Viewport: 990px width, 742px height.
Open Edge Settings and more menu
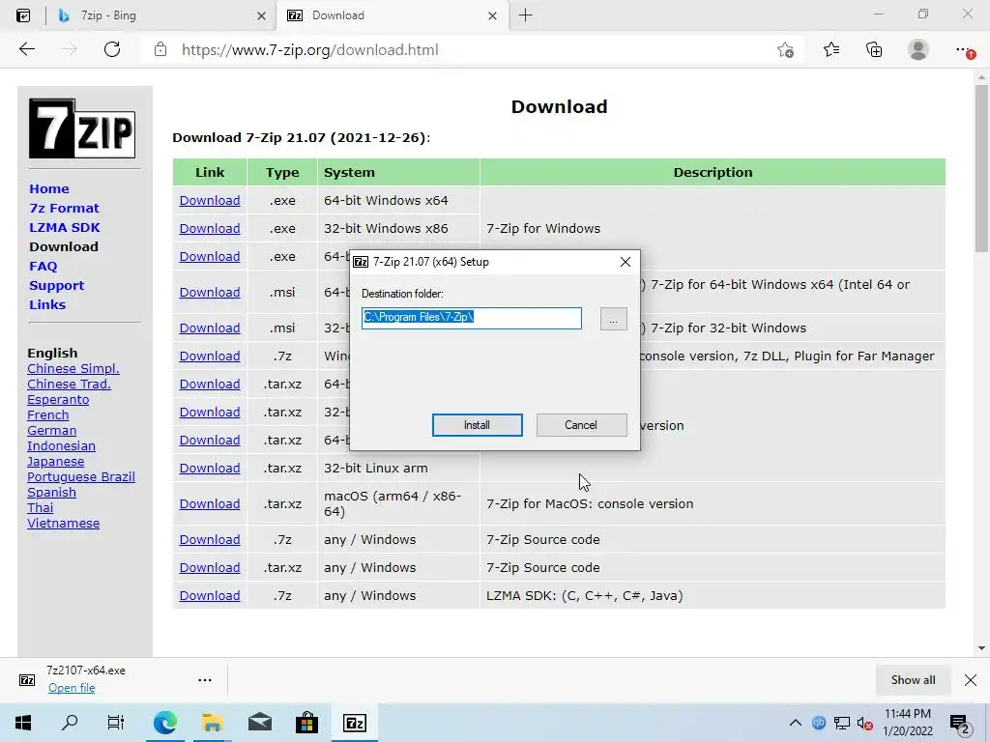pyautogui.click(x=964, y=49)
